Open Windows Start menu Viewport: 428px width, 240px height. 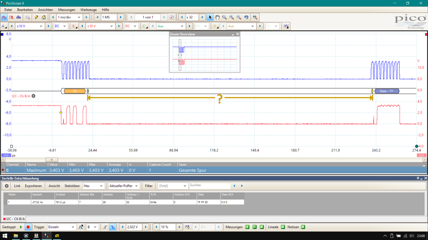(x=5, y=236)
